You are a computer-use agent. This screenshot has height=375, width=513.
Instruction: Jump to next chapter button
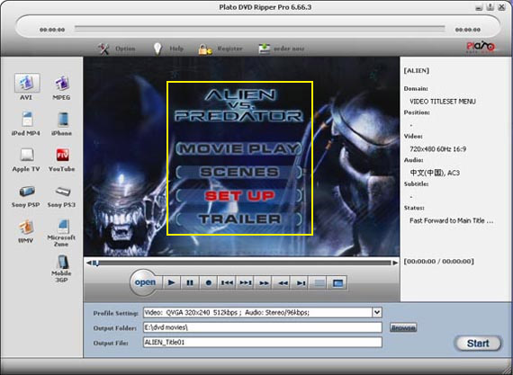point(246,282)
